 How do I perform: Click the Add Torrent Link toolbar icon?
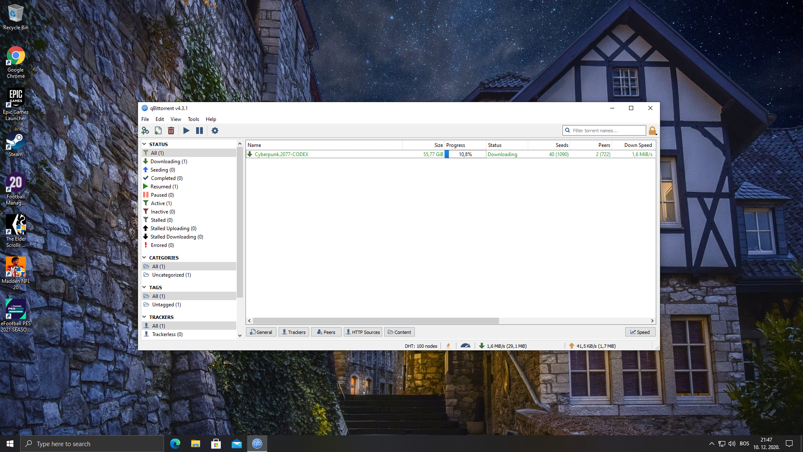[x=145, y=131]
